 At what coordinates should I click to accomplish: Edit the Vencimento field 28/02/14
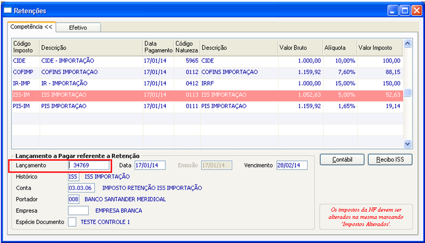[x=292, y=165]
